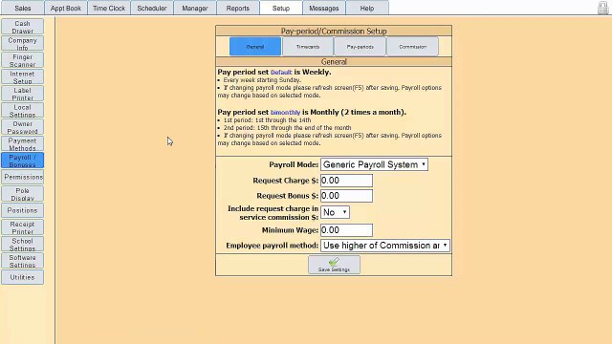Follow the Default pay period set link

point(281,73)
